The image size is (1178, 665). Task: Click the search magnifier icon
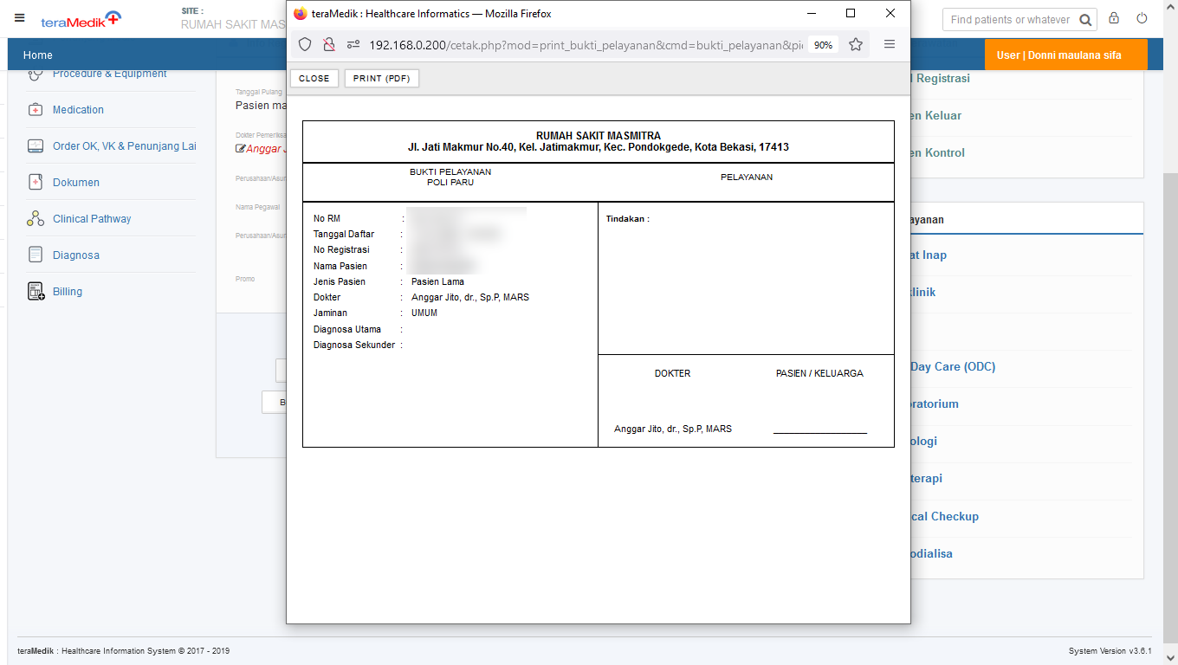(1086, 20)
